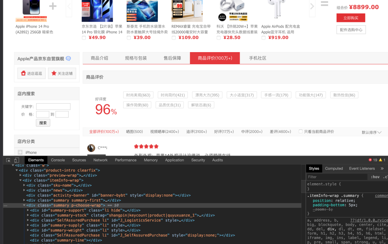
Task: Click the next arrow of accessory carousel
Action: [312, 6]
